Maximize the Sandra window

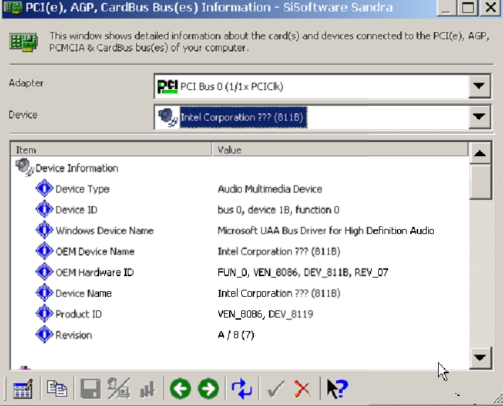tap(467, 7)
